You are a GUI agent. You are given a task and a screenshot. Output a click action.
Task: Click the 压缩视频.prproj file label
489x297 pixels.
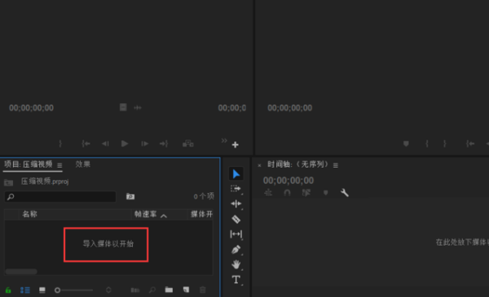[x=45, y=181]
